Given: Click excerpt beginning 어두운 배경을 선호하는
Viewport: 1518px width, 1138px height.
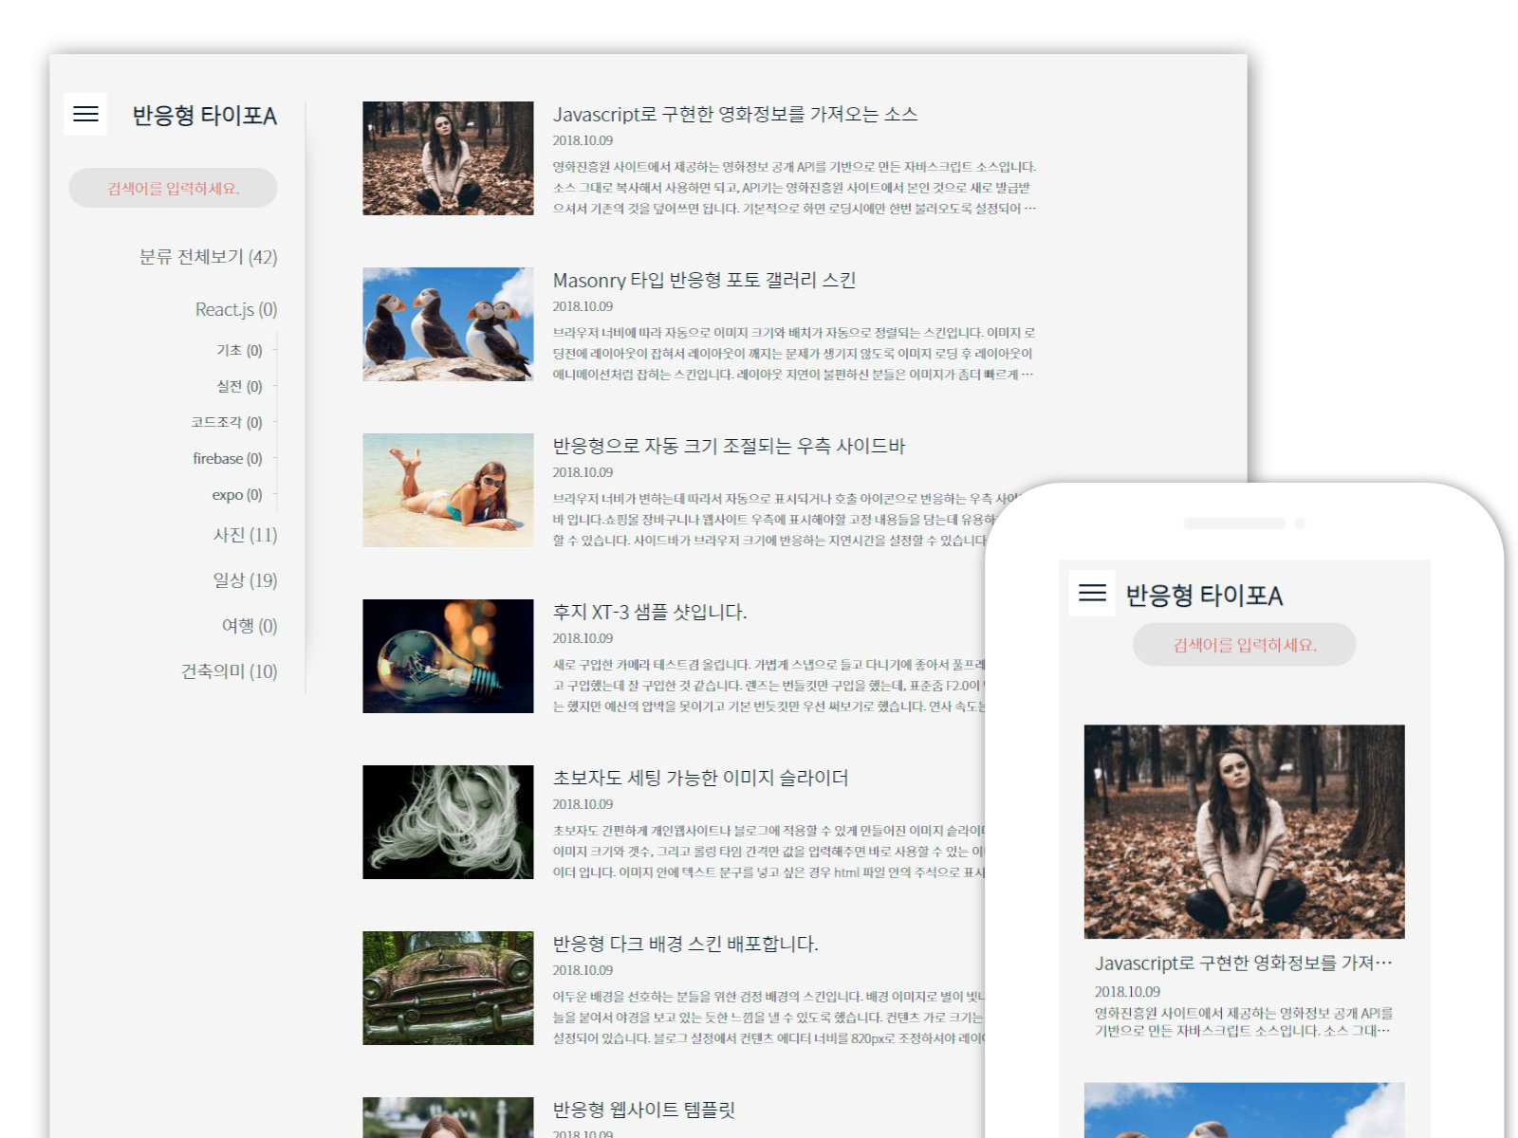Looking at the screenshot, I should (769, 1018).
